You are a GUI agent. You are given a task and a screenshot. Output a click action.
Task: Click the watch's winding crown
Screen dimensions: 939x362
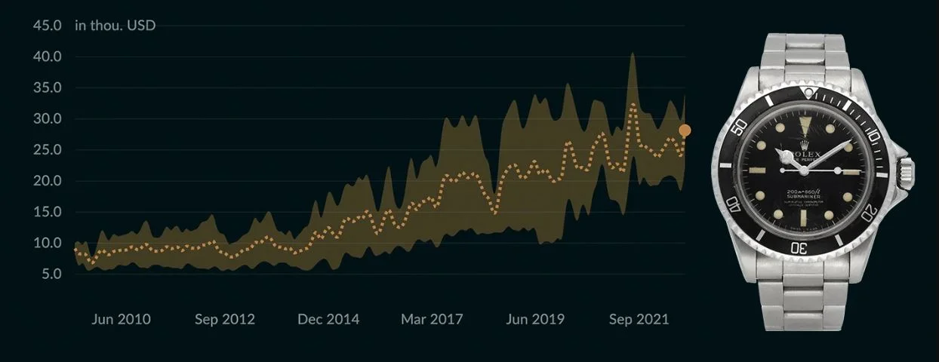pyautogui.click(x=907, y=172)
